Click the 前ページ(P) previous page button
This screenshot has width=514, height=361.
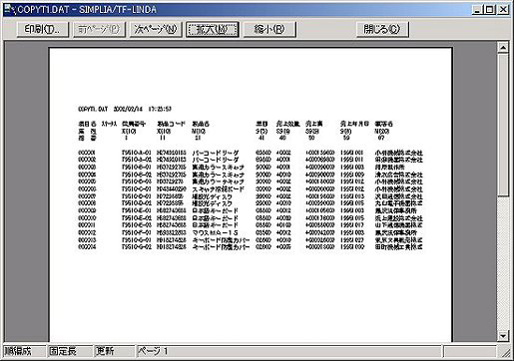(x=99, y=29)
